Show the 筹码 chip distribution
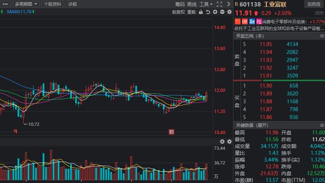Viewport: 325px width, 183px height. tap(180, 4)
